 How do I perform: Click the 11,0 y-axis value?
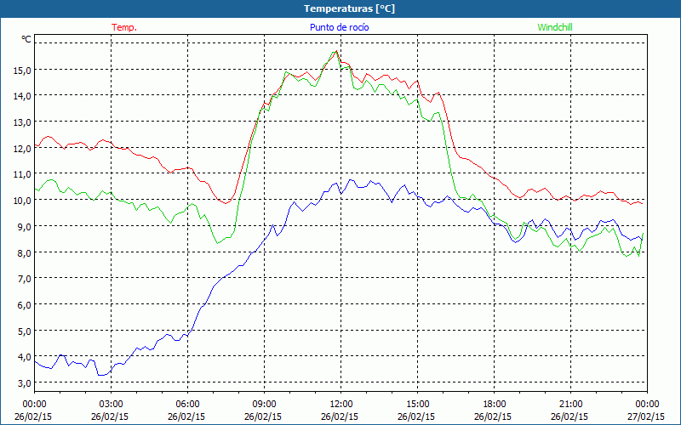pyautogui.click(x=23, y=174)
